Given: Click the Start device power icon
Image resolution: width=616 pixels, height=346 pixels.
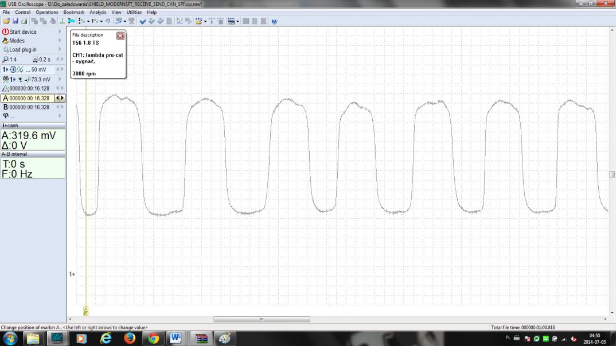Looking at the screenshot, I should point(5,32).
